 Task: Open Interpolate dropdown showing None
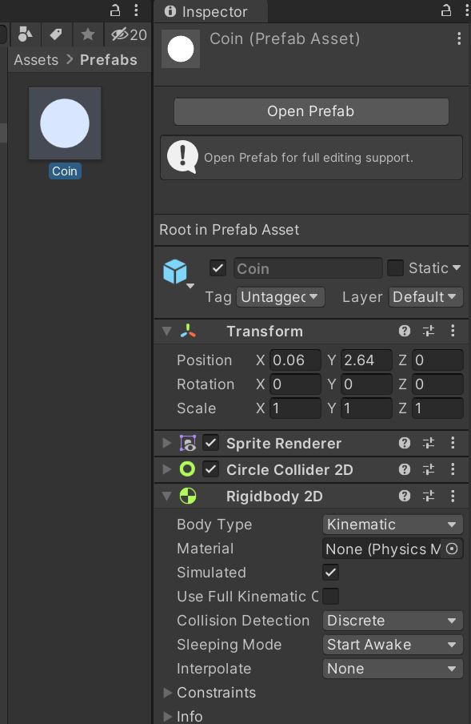pos(393,669)
